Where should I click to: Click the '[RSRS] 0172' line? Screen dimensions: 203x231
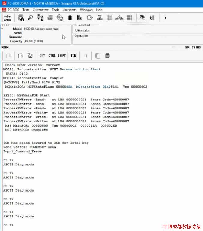point(16,74)
